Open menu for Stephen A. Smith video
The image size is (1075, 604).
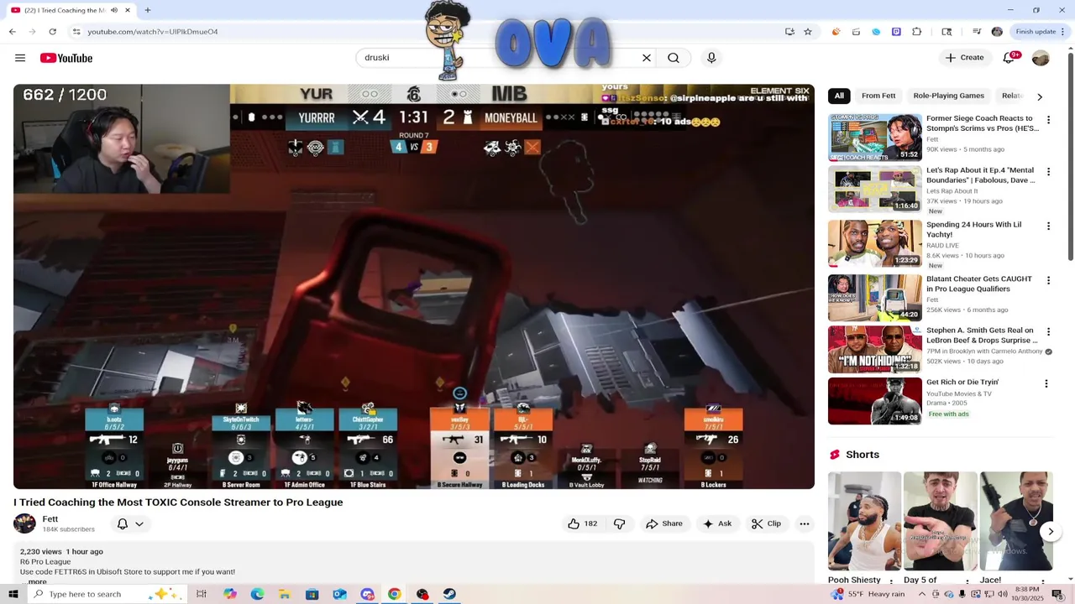(1048, 332)
